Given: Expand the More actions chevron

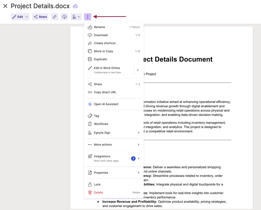Looking at the screenshot, I should point(139,145).
